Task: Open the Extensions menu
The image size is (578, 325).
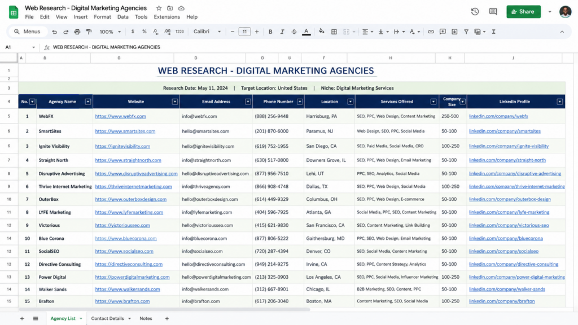Action: pos(167,17)
